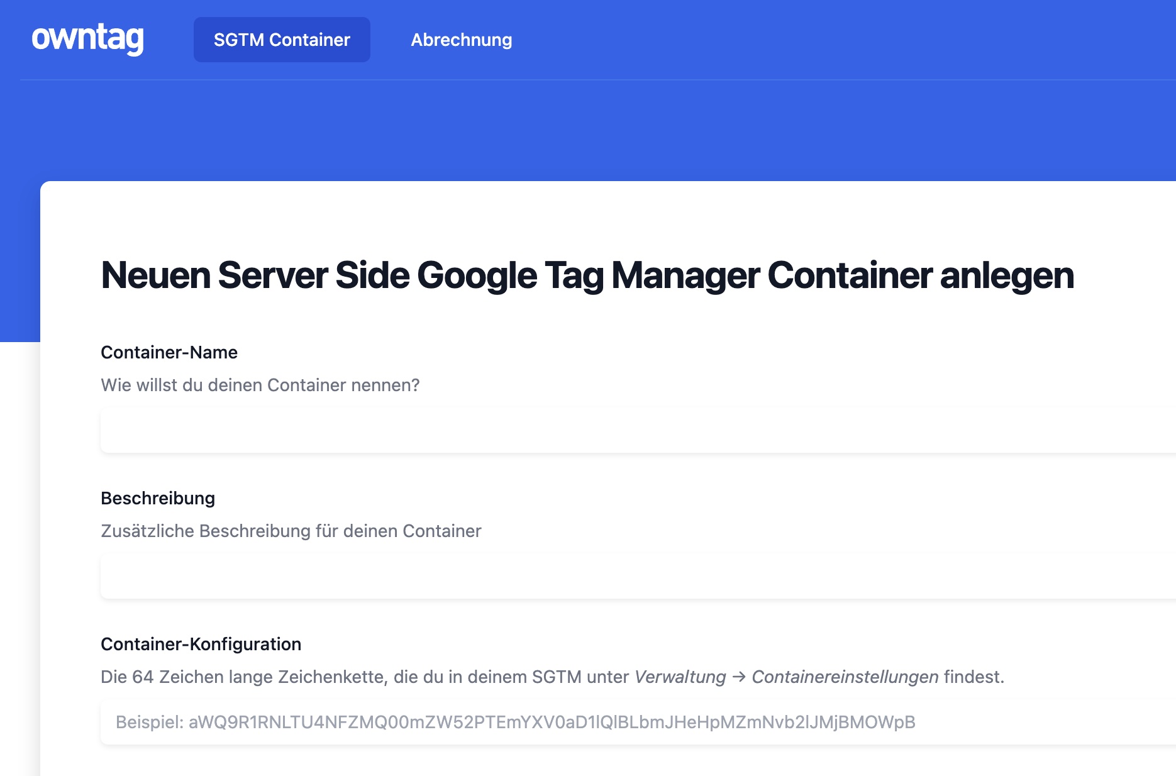Image resolution: width=1176 pixels, height=776 pixels.
Task: Click 'SGTM unter' in the configuration hint
Action: click(x=580, y=677)
